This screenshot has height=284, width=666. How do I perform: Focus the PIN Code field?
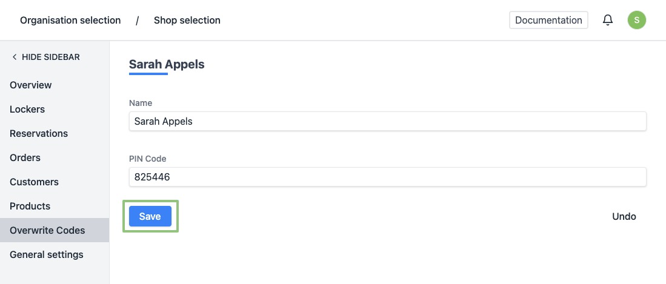(x=387, y=177)
